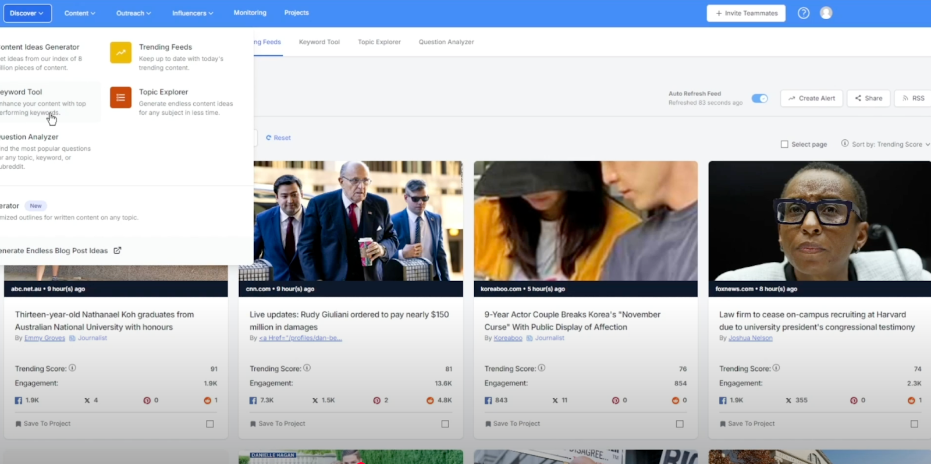This screenshot has width=931, height=464.
Task: Click external link icon beside Blog Post Ideas
Action: point(118,250)
